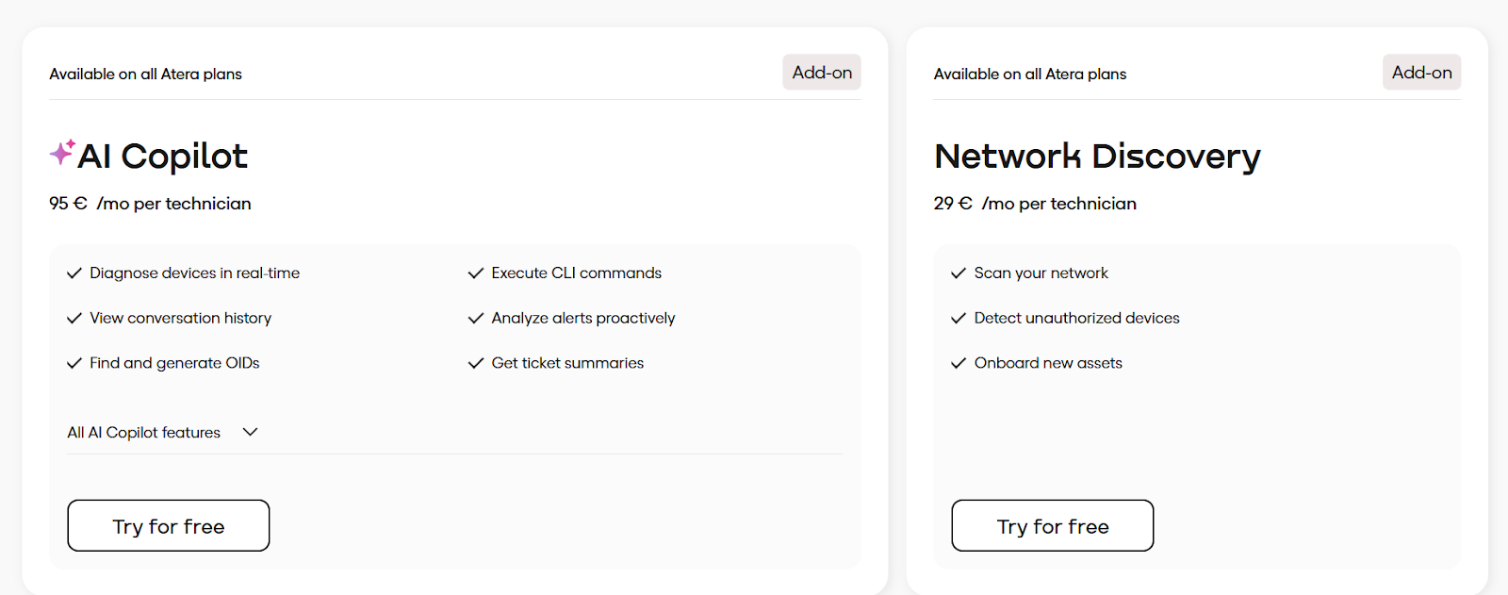Image resolution: width=1508 pixels, height=595 pixels.
Task: Click checkmark beside Analyze alerts proactively
Action: tap(476, 319)
